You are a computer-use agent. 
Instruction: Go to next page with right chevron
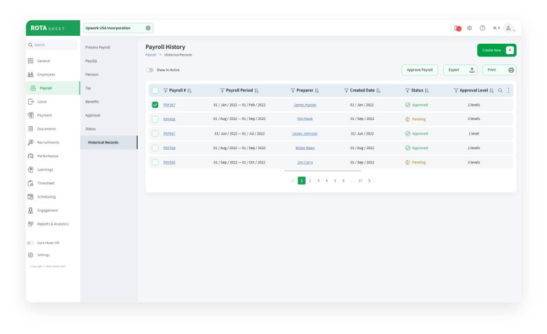click(369, 180)
